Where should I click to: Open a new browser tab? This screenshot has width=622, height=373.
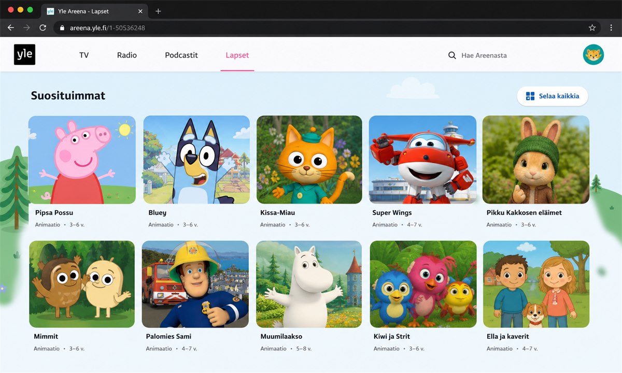pos(158,11)
